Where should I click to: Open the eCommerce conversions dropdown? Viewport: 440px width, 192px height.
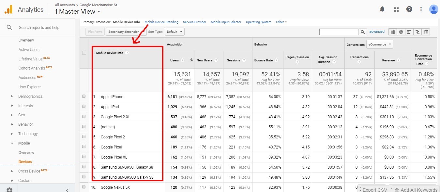380,45
